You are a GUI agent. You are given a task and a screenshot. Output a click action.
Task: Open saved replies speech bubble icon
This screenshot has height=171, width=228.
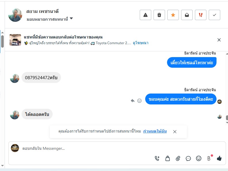pyautogui.click(x=188, y=158)
